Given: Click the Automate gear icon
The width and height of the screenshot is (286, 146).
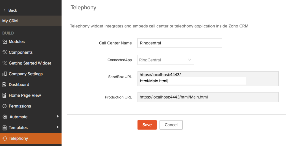Looking at the screenshot, I should (x=5, y=117).
